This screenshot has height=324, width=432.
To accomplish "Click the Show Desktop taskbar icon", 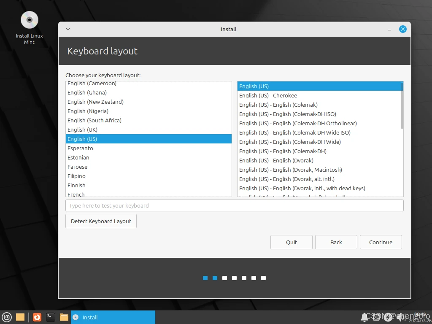I will coord(20,317).
